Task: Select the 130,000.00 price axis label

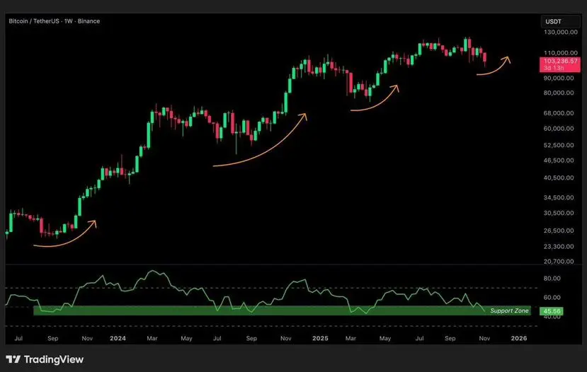Action: pos(560,32)
